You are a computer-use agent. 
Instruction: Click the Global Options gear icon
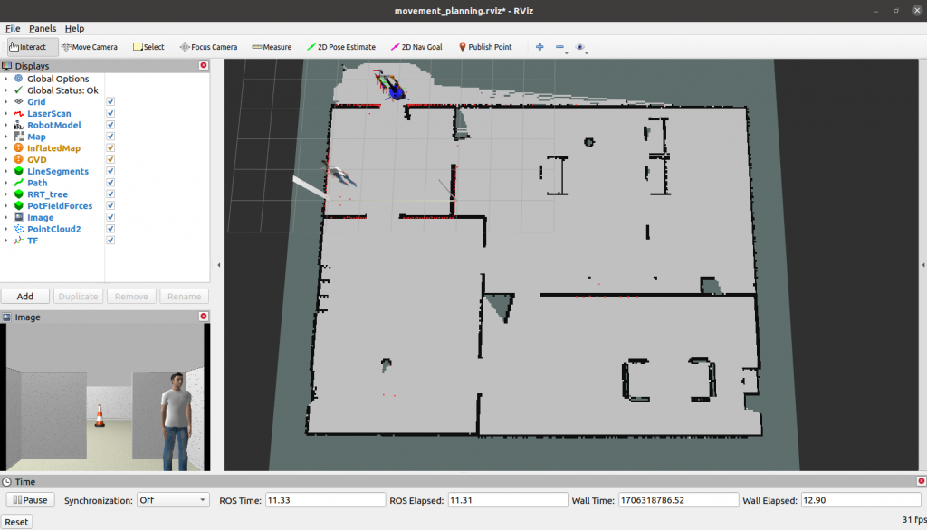[18, 79]
